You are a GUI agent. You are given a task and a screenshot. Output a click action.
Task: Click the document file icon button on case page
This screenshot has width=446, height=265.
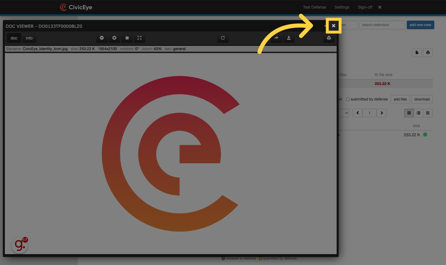click(x=417, y=52)
